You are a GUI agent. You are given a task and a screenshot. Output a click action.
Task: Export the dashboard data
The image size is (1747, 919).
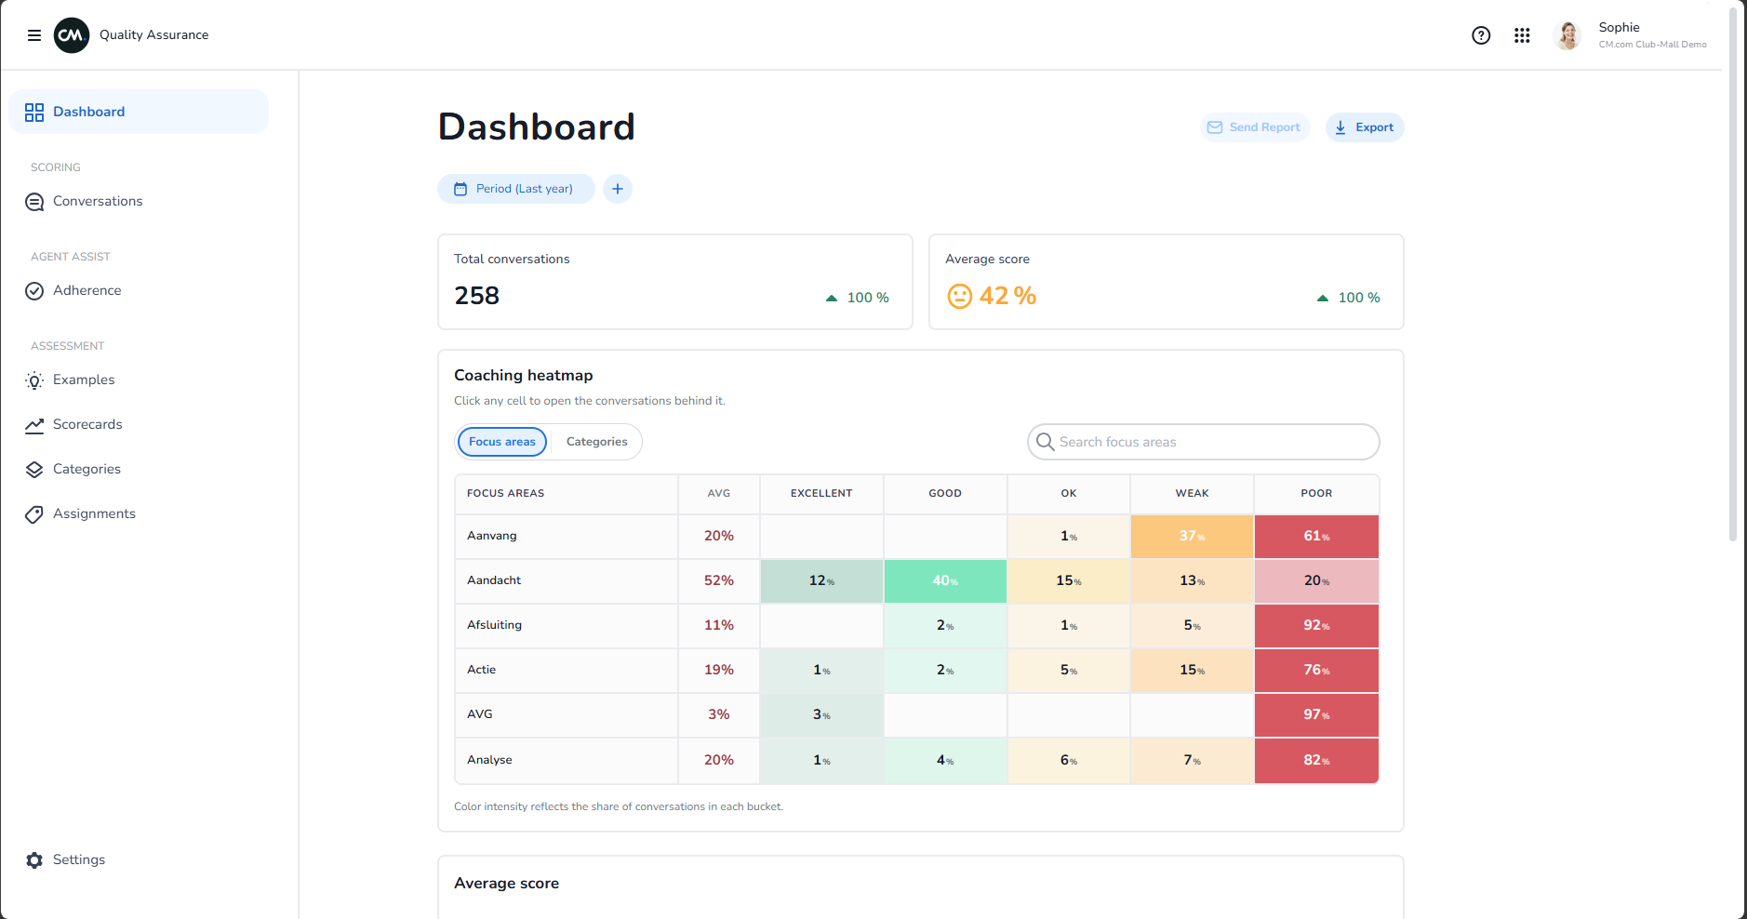[x=1365, y=127]
